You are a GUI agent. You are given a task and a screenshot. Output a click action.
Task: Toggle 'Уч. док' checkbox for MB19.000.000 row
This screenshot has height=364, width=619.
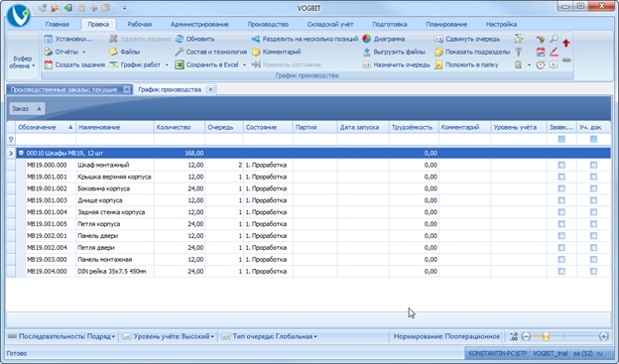(x=593, y=165)
